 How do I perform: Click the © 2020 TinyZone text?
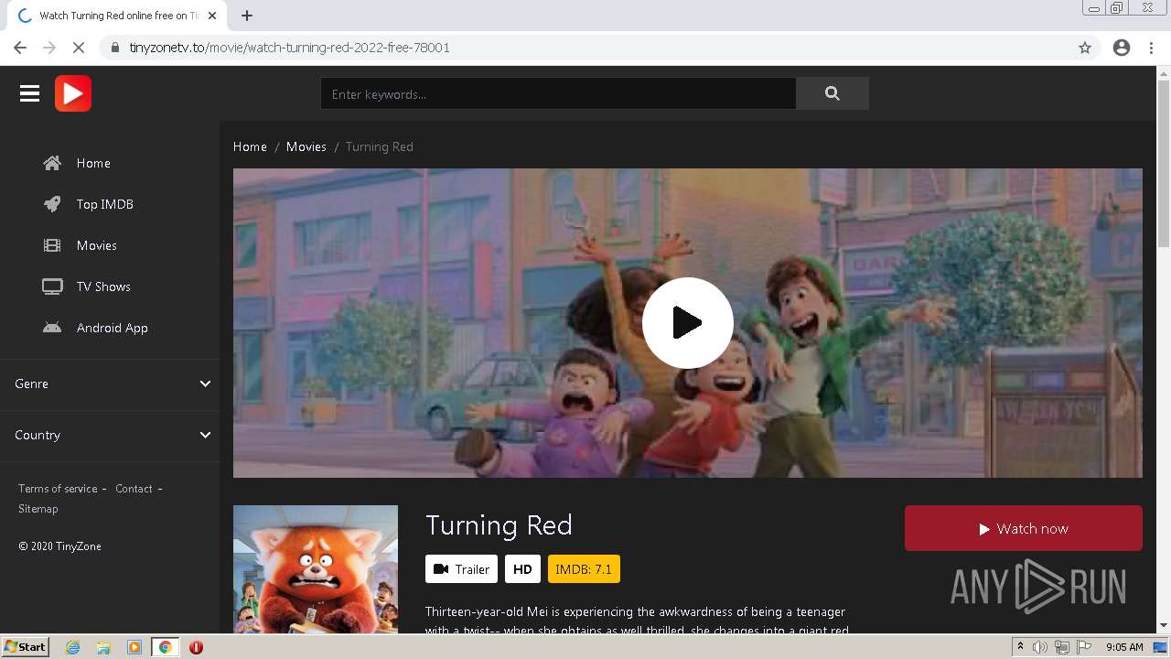(x=59, y=546)
